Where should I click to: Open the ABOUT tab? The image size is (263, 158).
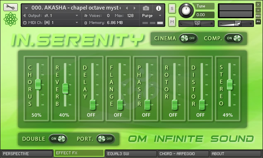[235, 153]
